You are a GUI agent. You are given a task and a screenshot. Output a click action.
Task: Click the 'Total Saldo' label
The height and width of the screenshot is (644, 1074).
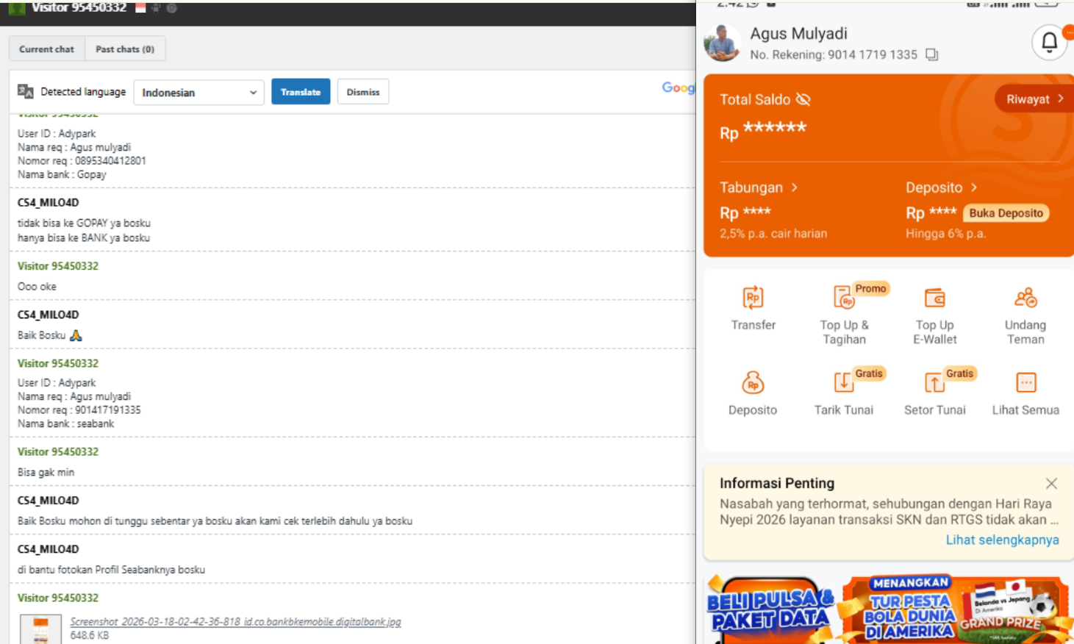(x=755, y=99)
